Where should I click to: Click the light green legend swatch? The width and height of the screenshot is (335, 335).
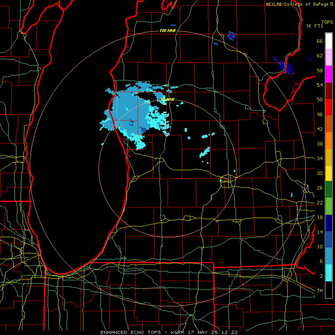pos(329,206)
